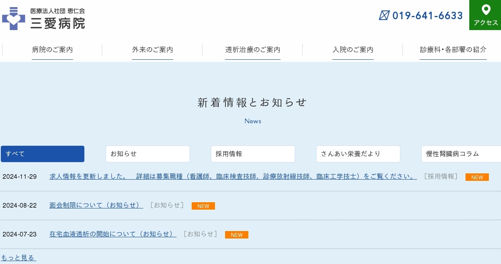Open the 在宅血液透析の開始について news link
Image resolution: width=501 pixels, height=264 pixels.
tap(113, 234)
